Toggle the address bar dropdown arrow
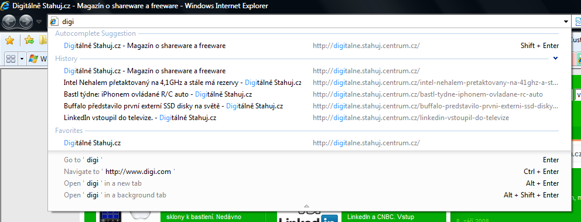Screen dimensions: 581x222 click(566, 22)
